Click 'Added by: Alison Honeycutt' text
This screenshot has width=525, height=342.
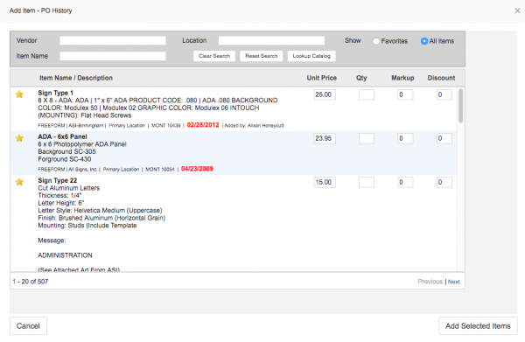(254, 125)
